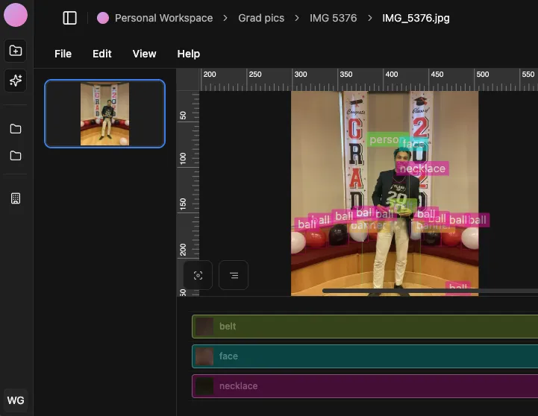Click the pink user avatar icon
This screenshot has height=416, width=538.
tap(16, 15)
